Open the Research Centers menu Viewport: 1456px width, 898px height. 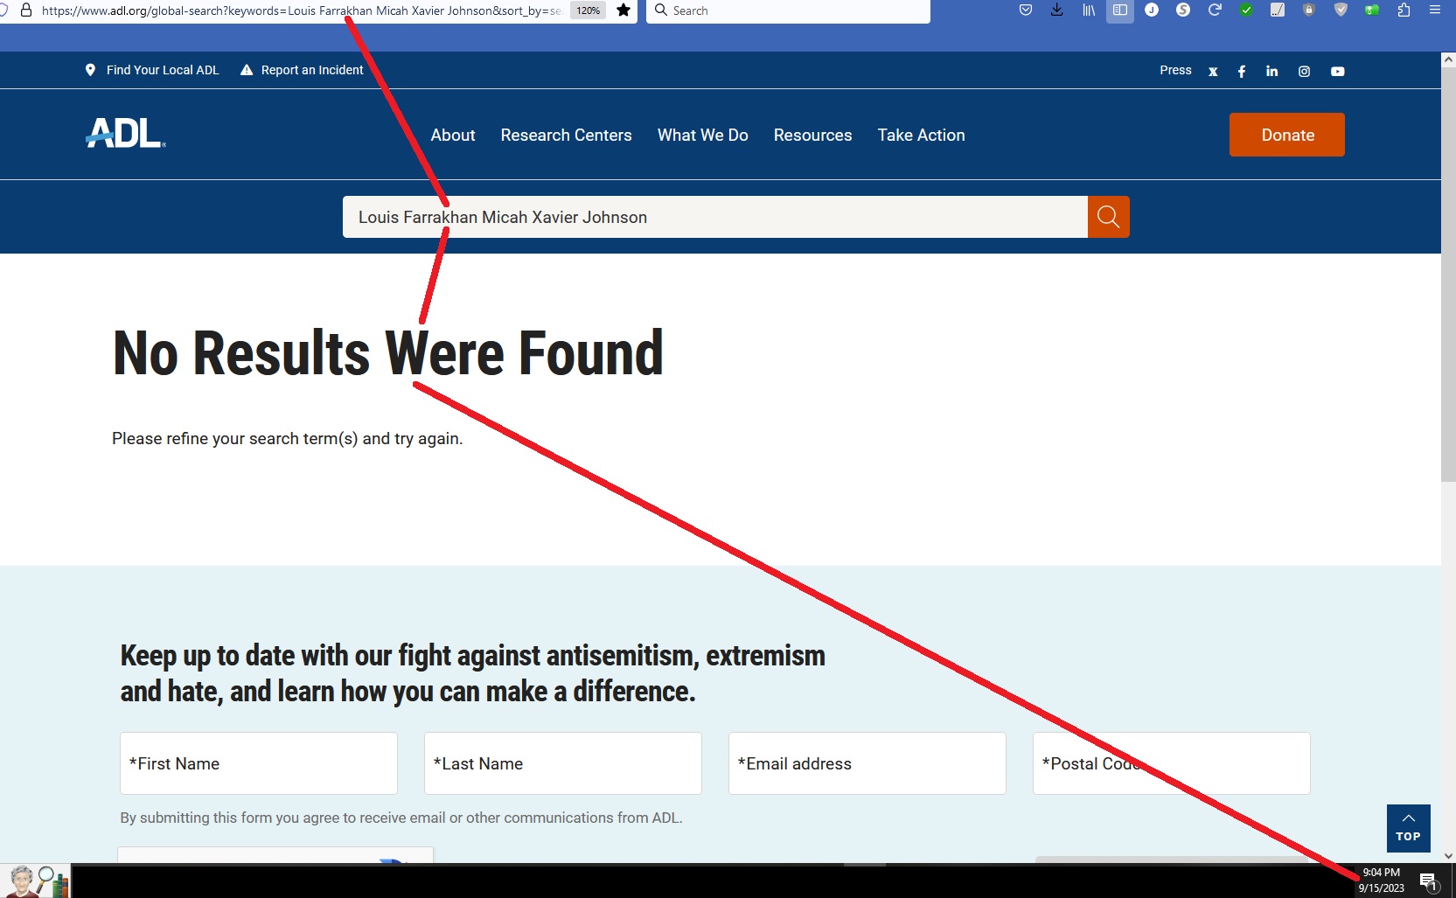[x=566, y=136]
